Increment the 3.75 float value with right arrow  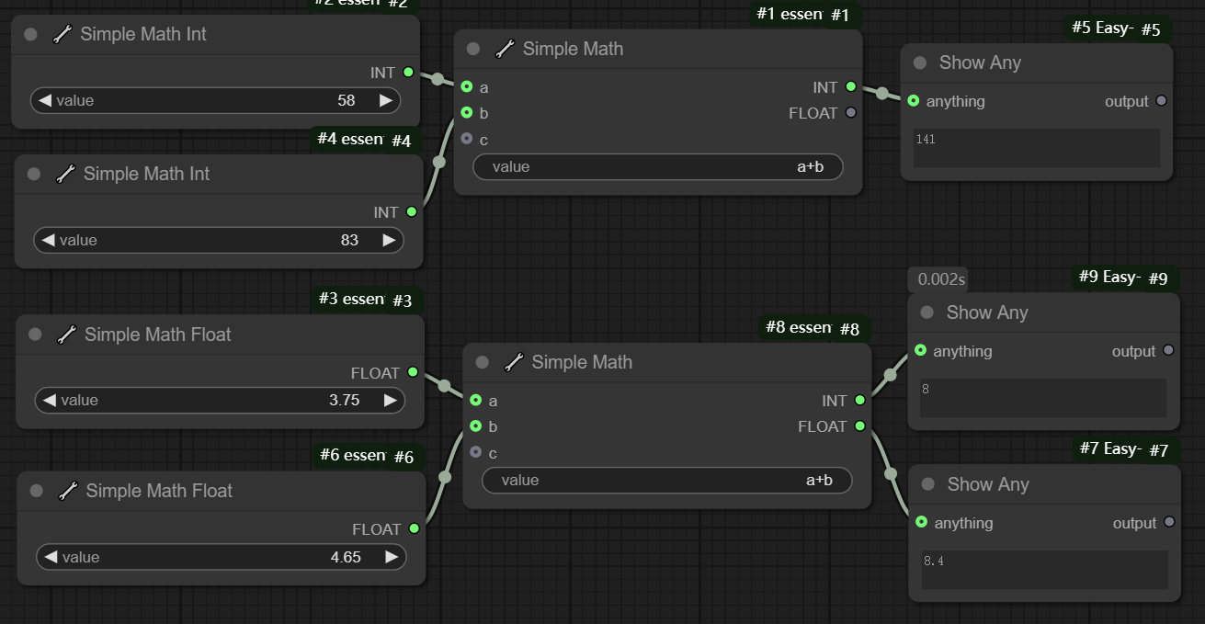click(x=391, y=401)
